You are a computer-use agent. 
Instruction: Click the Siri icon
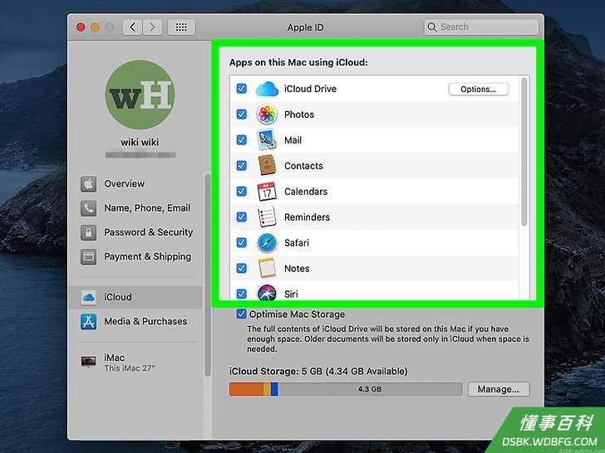[x=267, y=293]
